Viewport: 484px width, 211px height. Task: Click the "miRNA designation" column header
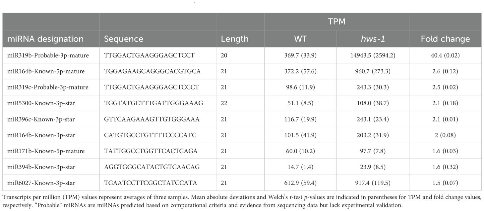click(45, 39)
